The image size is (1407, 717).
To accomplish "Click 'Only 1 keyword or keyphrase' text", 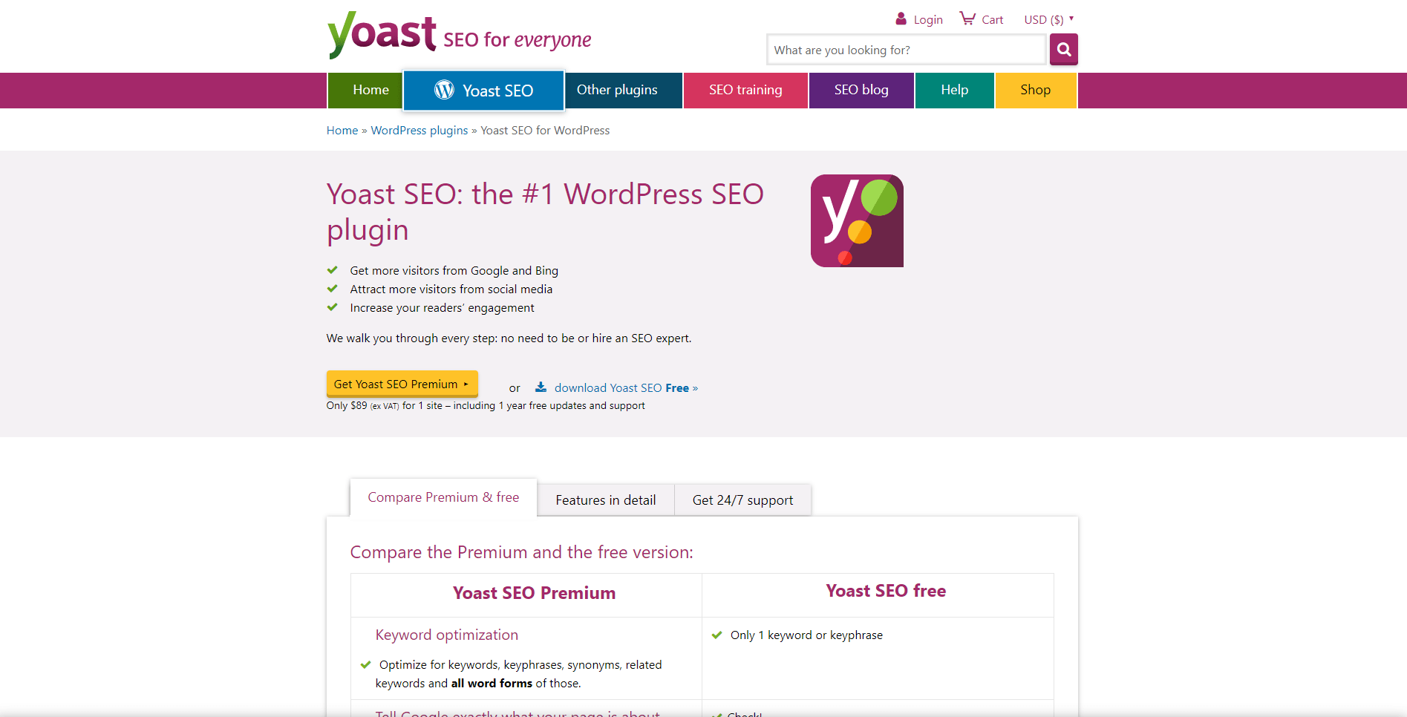I will 806,635.
